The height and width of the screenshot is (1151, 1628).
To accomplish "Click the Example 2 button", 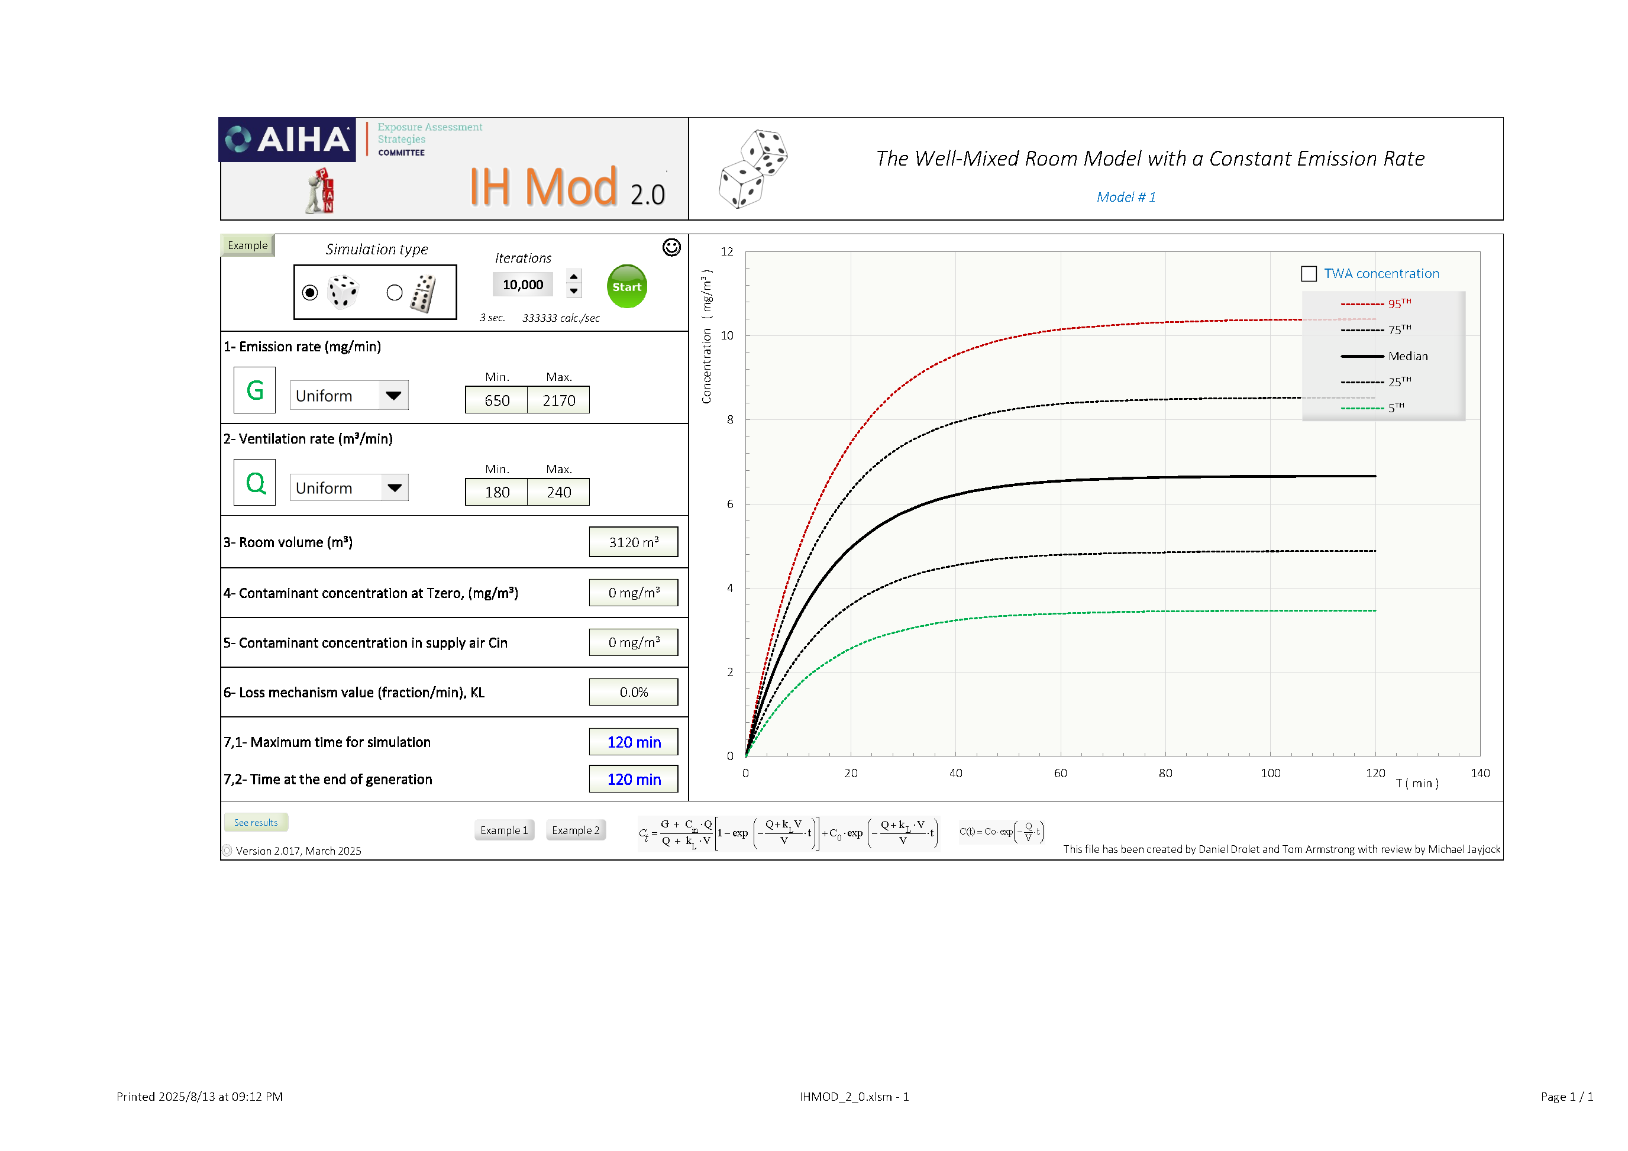I will click(x=575, y=830).
